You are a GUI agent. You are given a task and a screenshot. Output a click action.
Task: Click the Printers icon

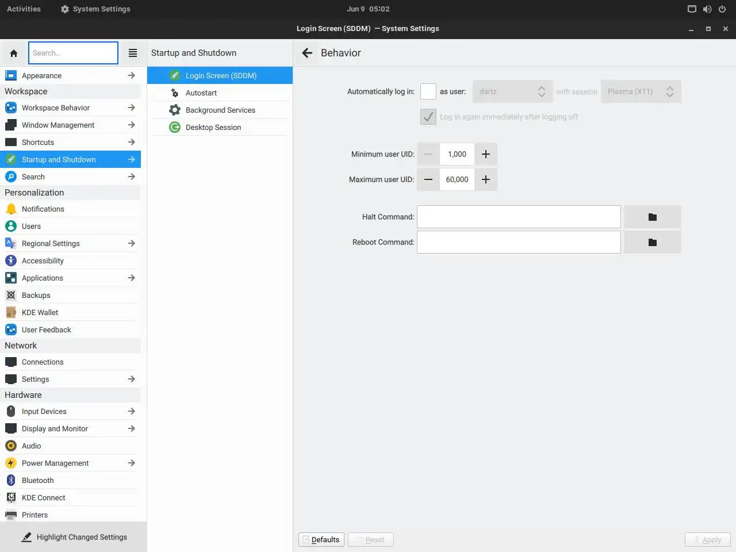pos(11,515)
